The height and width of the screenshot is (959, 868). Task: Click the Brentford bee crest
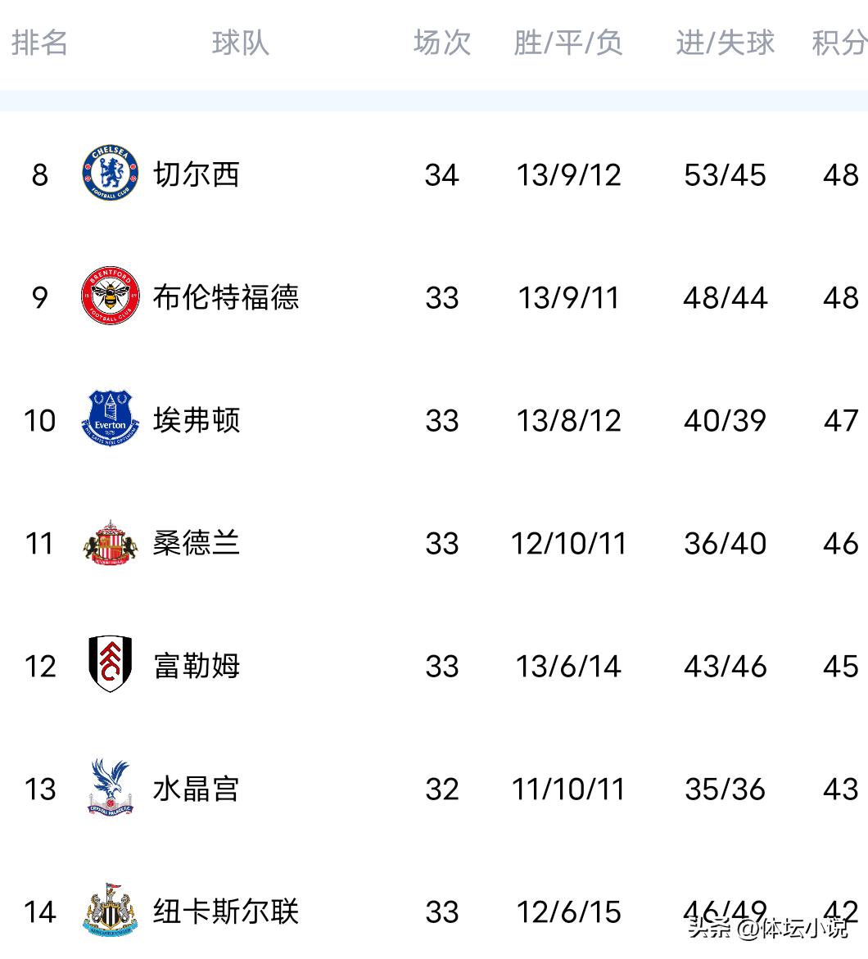tap(111, 296)
